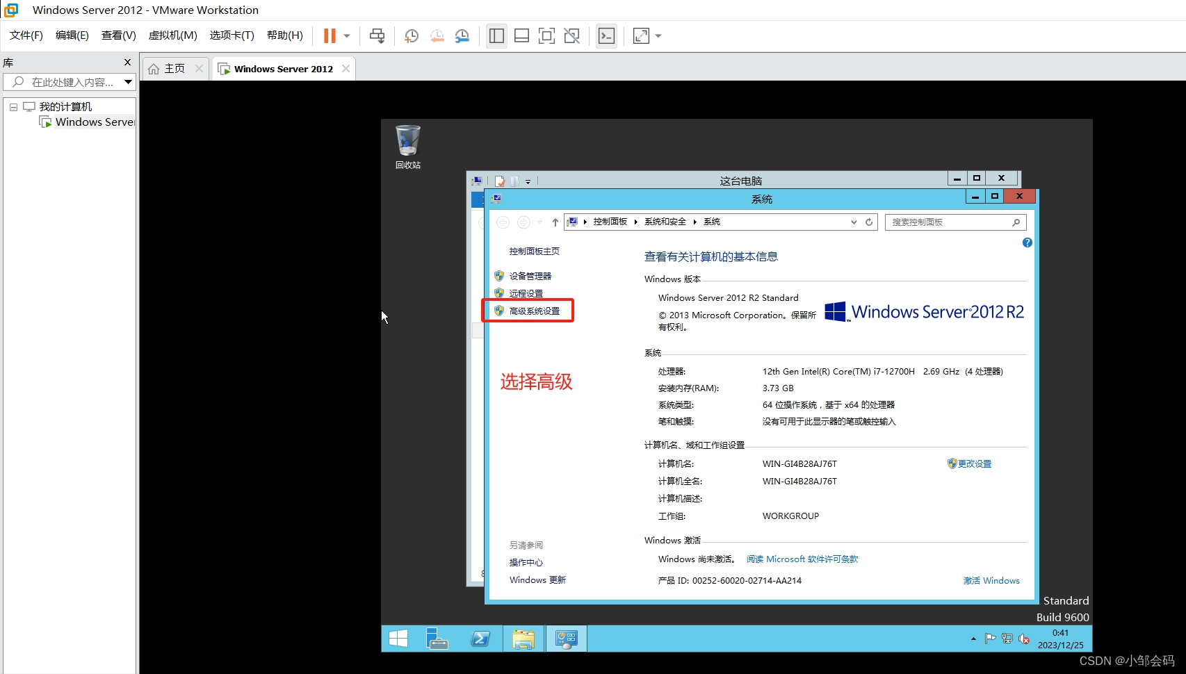Click the search magnifier icon
Image resolution: width=1186 pixels, height=674 pixels.
pos(1016,222)
